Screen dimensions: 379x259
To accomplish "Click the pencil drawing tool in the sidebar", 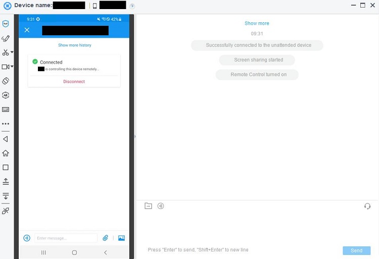I will [6, 38].
